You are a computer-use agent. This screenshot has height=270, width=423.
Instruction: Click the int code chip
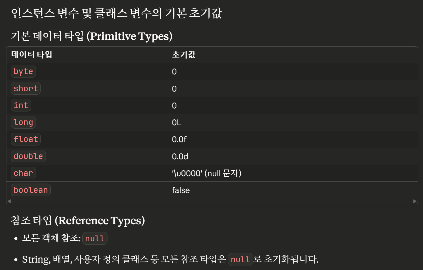point(21,105)
